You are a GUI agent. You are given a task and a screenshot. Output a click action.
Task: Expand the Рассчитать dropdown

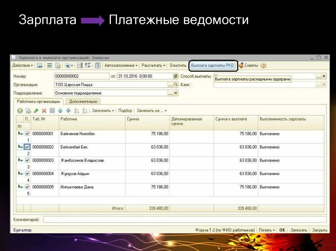pos(154,65)
